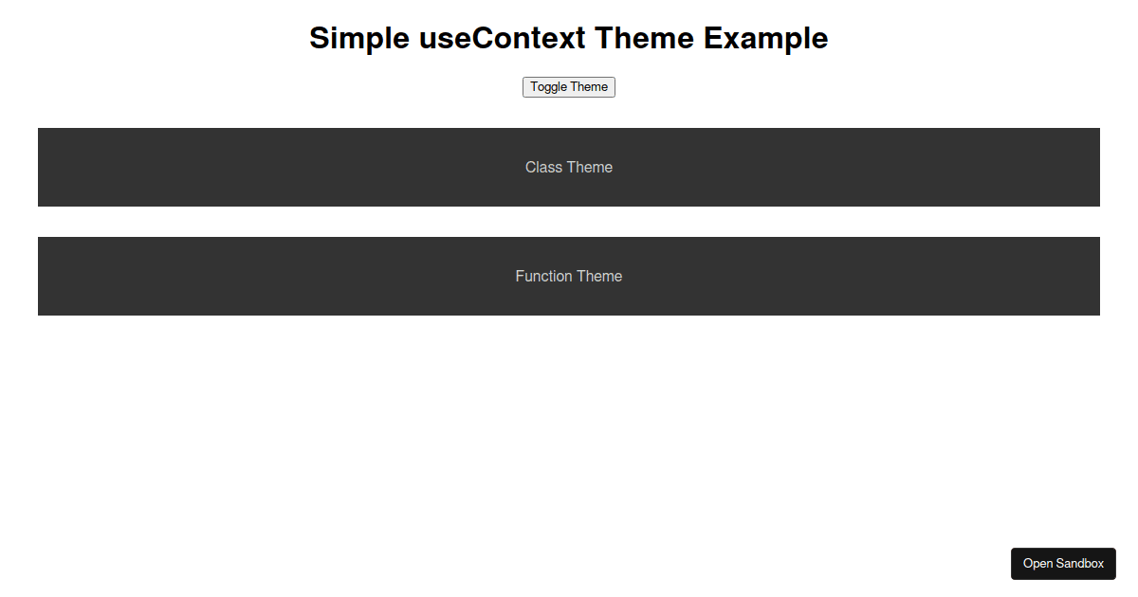Click inside the Class Theme container
The image size is (1138, 597).
(569, 167)
